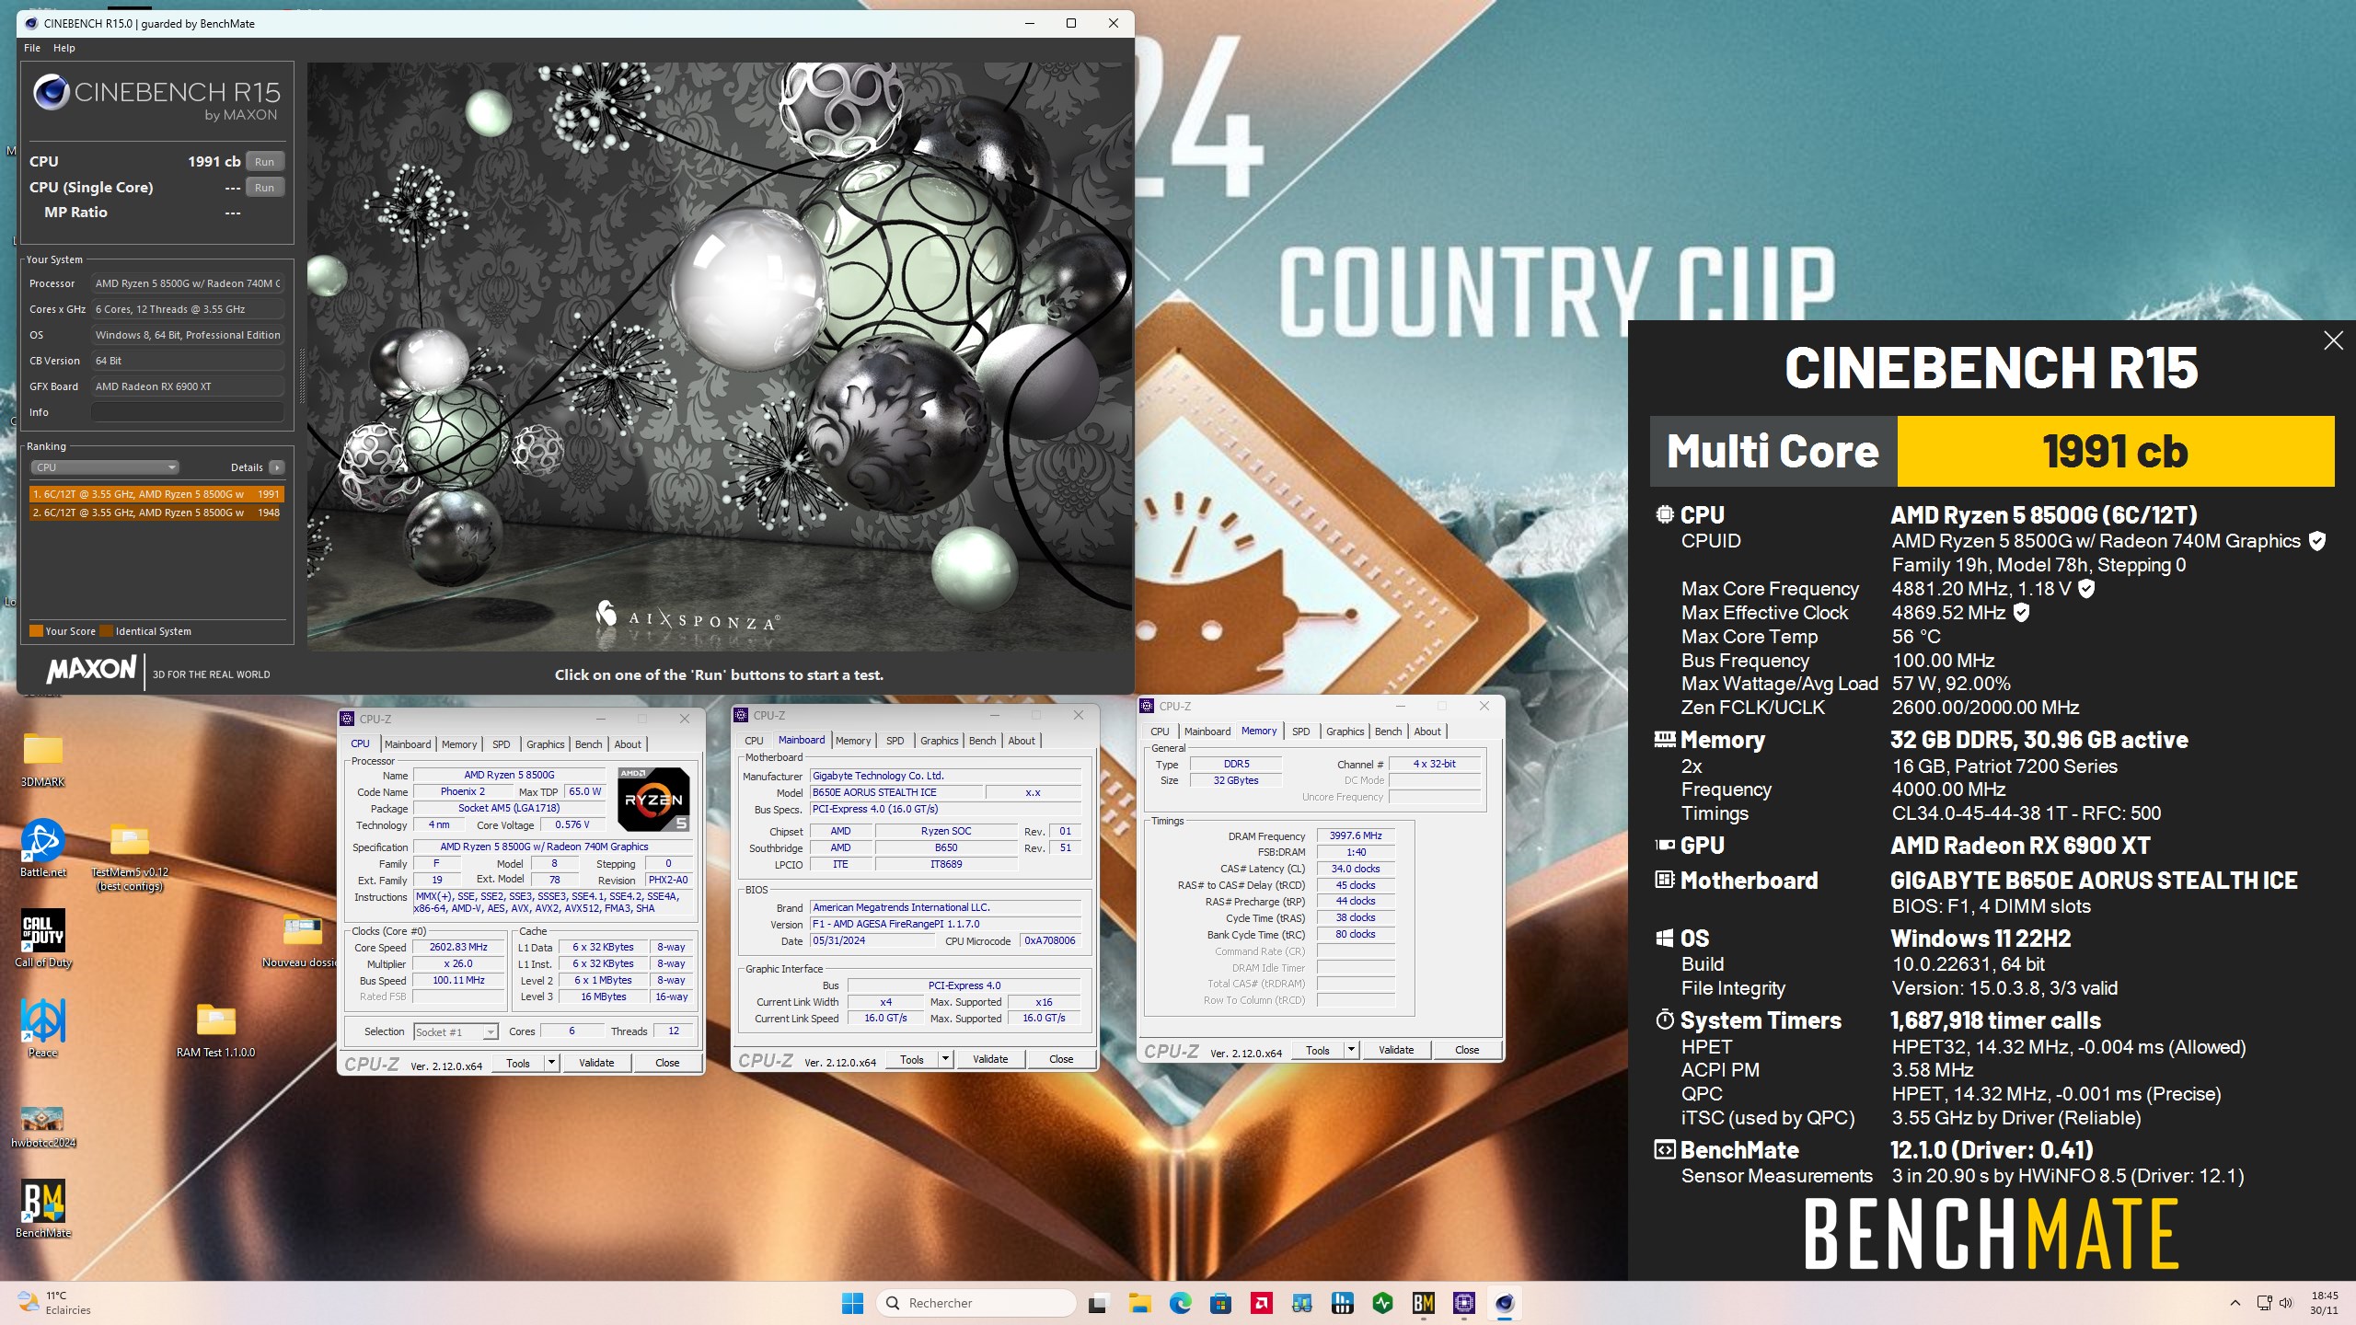
Task: Click the Rechercher taskbar search box
Action: pyautogui.click(x=976, y=1303)
